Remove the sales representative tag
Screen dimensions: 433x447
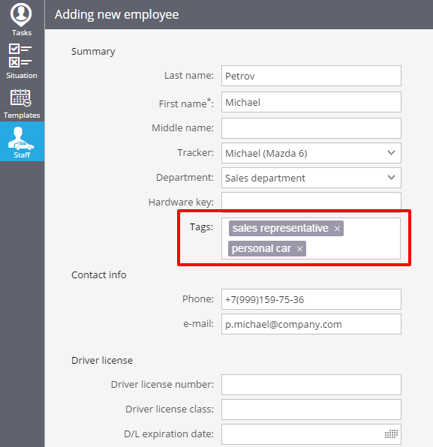point(337,229)
